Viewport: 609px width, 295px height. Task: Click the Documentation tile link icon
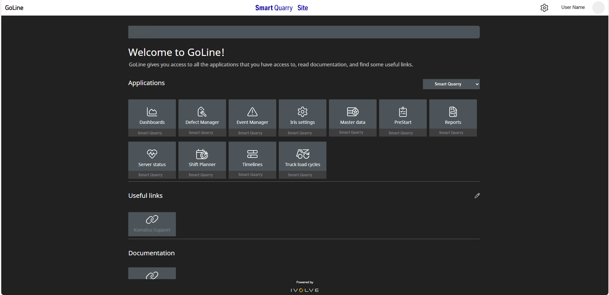[x=152, y=275]
